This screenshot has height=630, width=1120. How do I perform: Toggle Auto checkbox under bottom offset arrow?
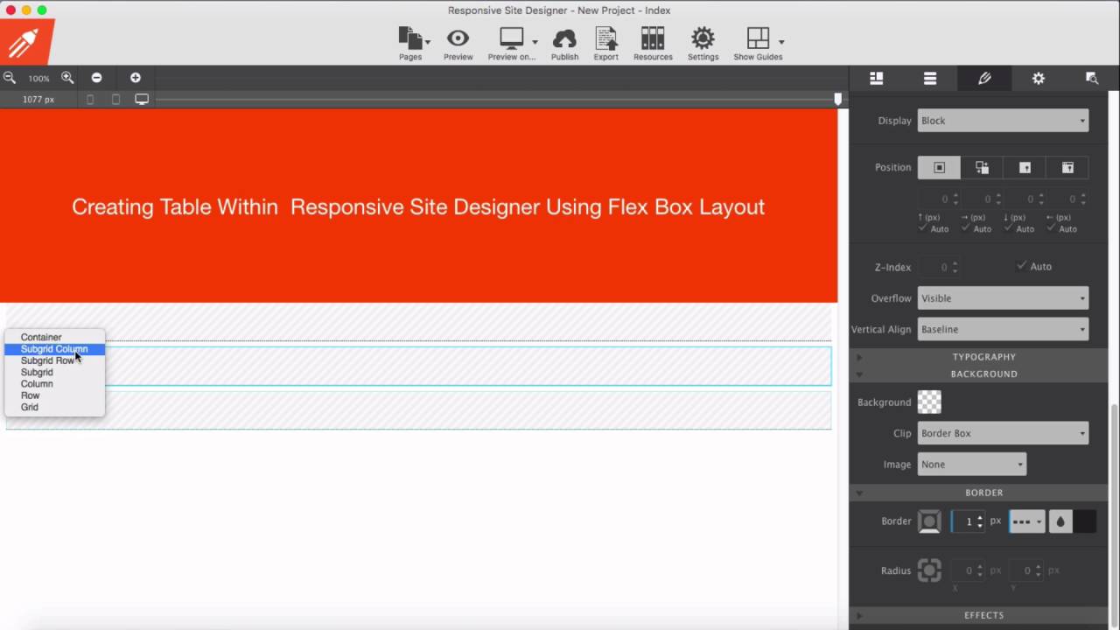pos(1009,228)
